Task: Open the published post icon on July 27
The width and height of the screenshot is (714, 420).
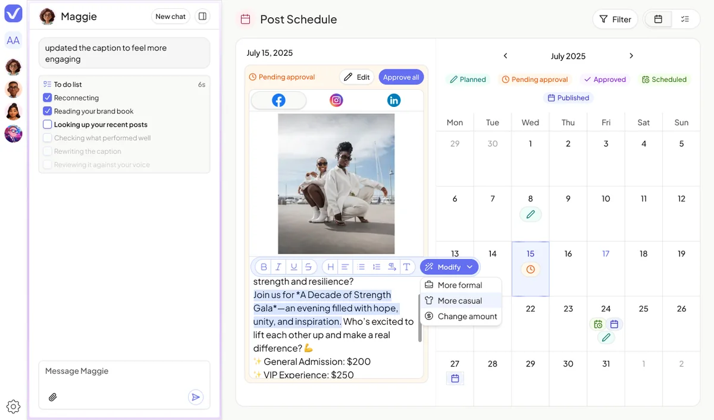Action: point(455,378)
